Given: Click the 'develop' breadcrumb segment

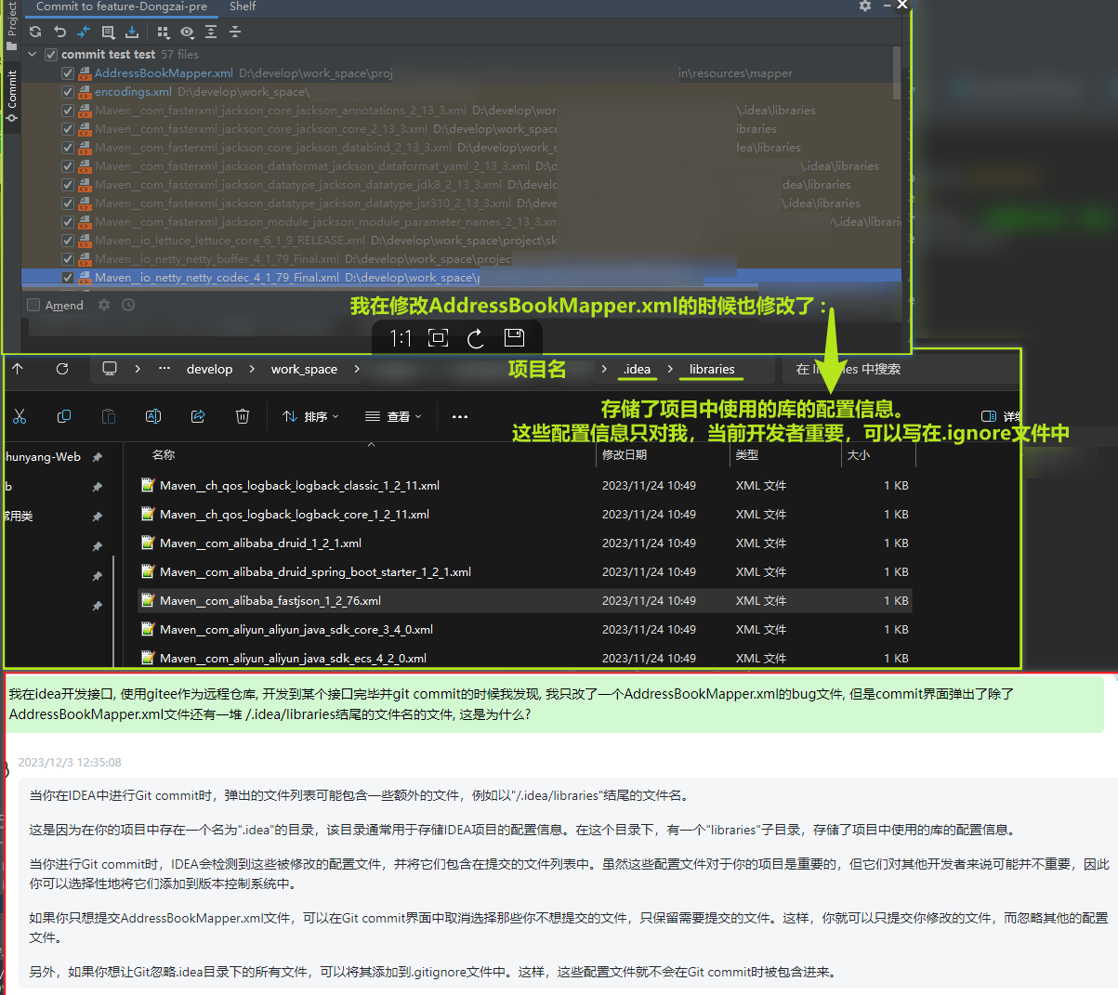Looking at the screenshot, I should tap(209, 369).
